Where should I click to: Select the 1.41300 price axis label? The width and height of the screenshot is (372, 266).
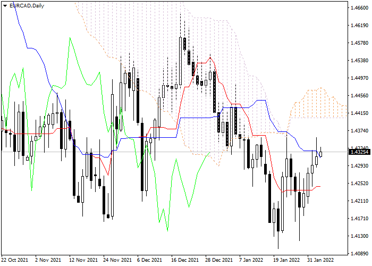pos(360,236)
